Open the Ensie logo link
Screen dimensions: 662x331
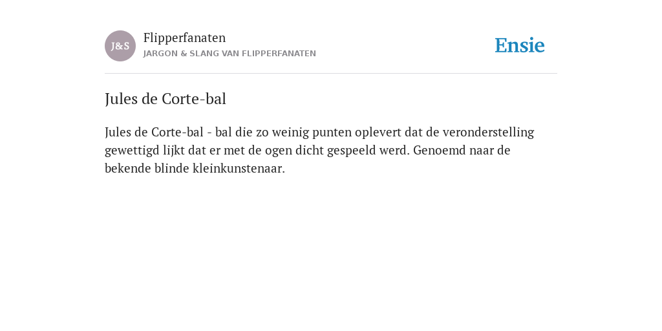pyautogui.click(x=520, y=45)
